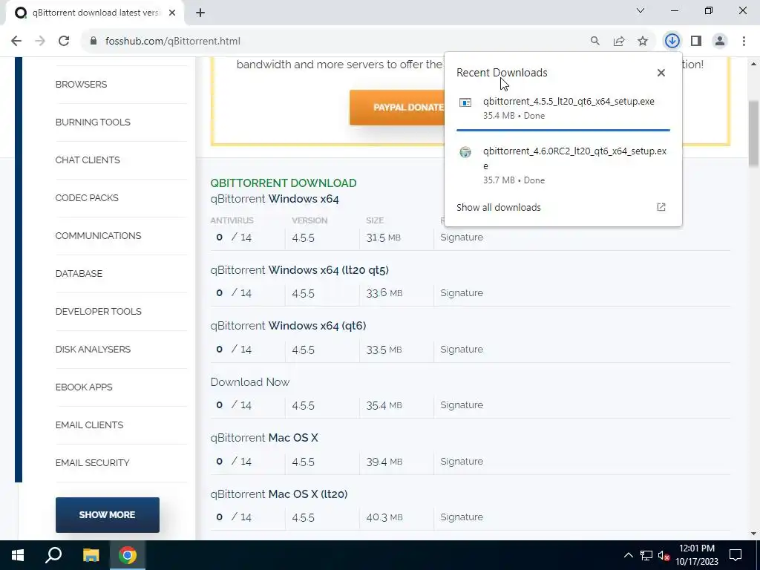Open Signature for the 33.6 MB file
This screenshot has width=760, height=570.
coord(462,292)
